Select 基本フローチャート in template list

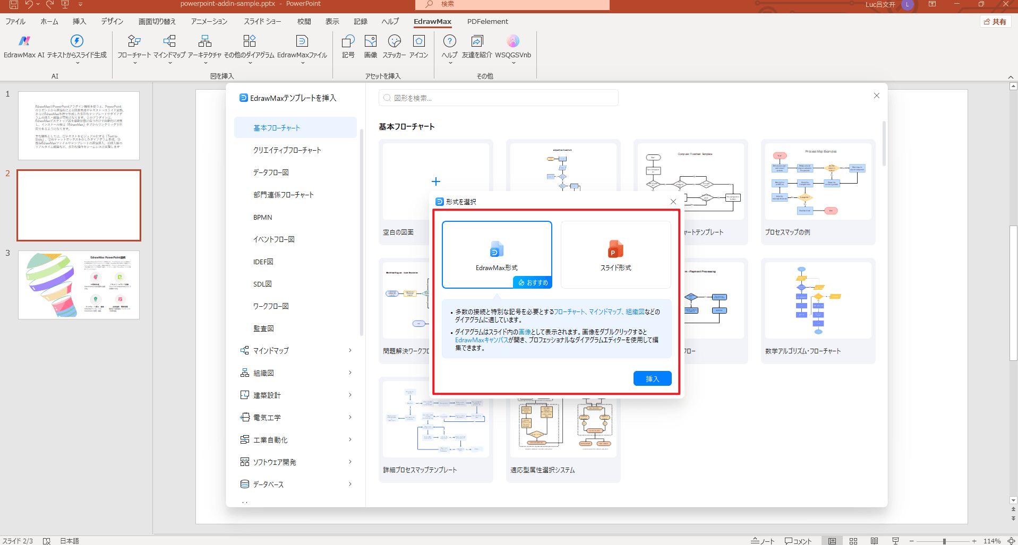pyautogui.click(x=295, y=128)
